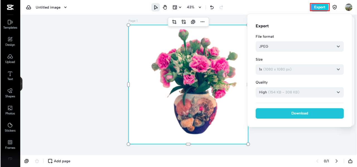Open the Size 1x dropdown
The height and width of the screenshot is (167, 357).
(x=300, y=69)
